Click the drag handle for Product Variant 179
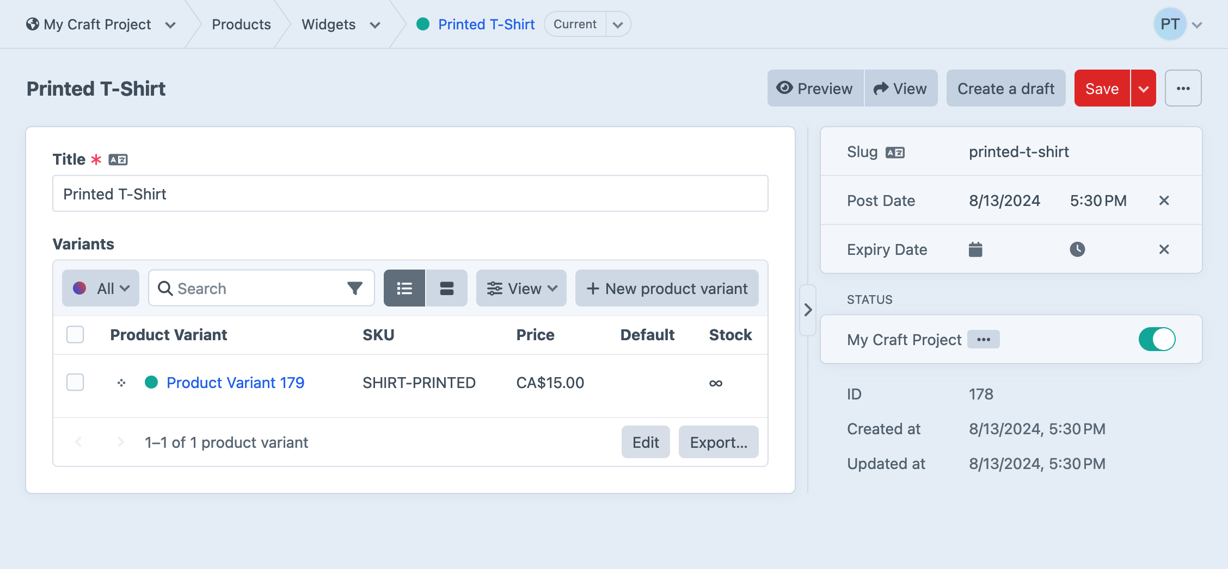1228x569 pixels. pos(121,383)
